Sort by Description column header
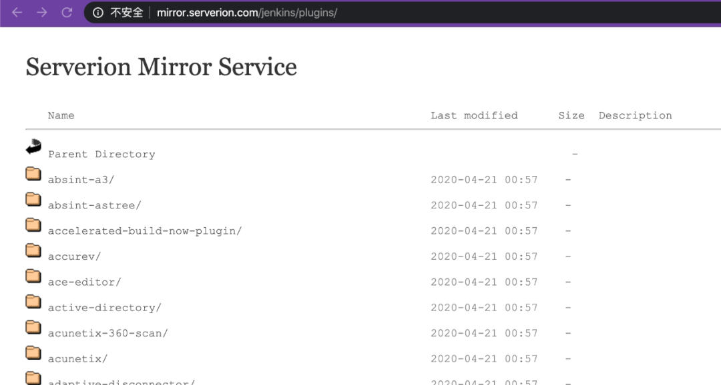The image size is (721, 385). [x=635, y=115]
